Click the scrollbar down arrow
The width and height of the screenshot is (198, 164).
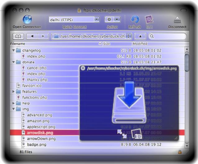[x=187, y=146]
